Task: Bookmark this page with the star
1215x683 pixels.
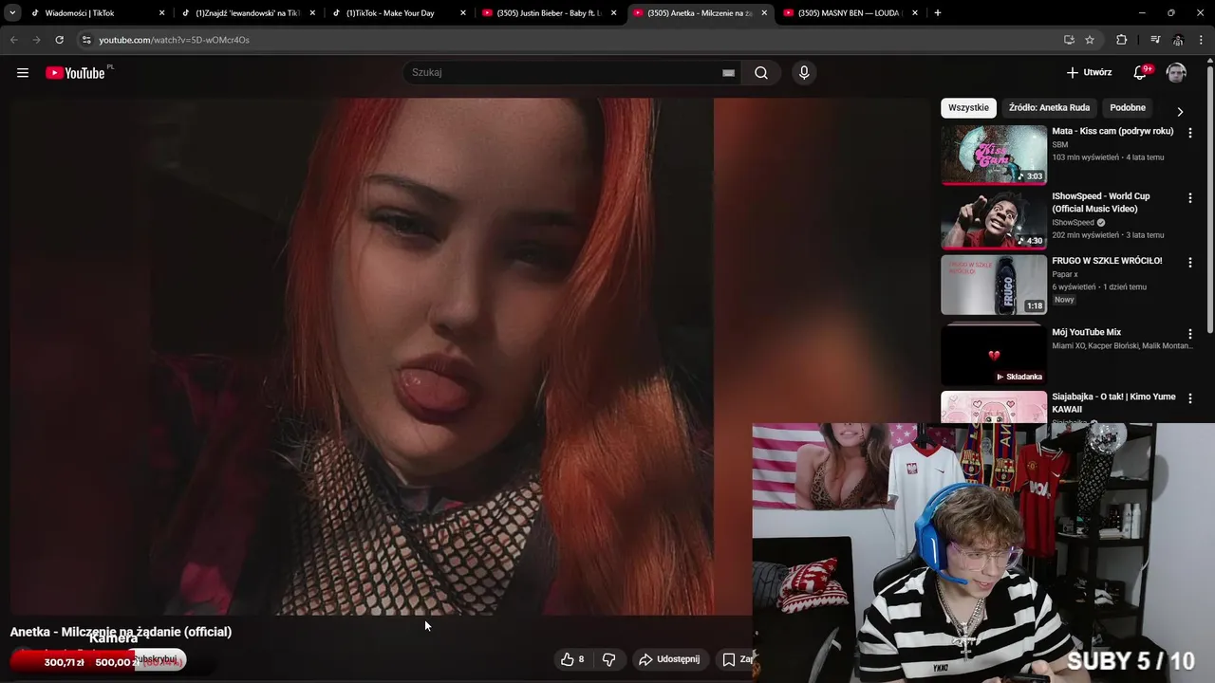Action: (x=1090, y=40)
